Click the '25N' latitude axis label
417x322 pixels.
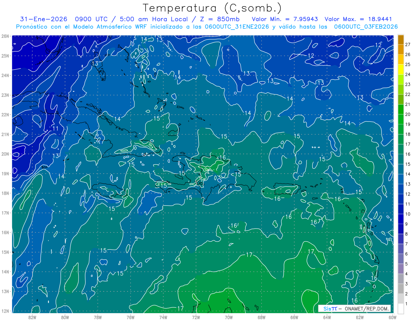point(5,56)
